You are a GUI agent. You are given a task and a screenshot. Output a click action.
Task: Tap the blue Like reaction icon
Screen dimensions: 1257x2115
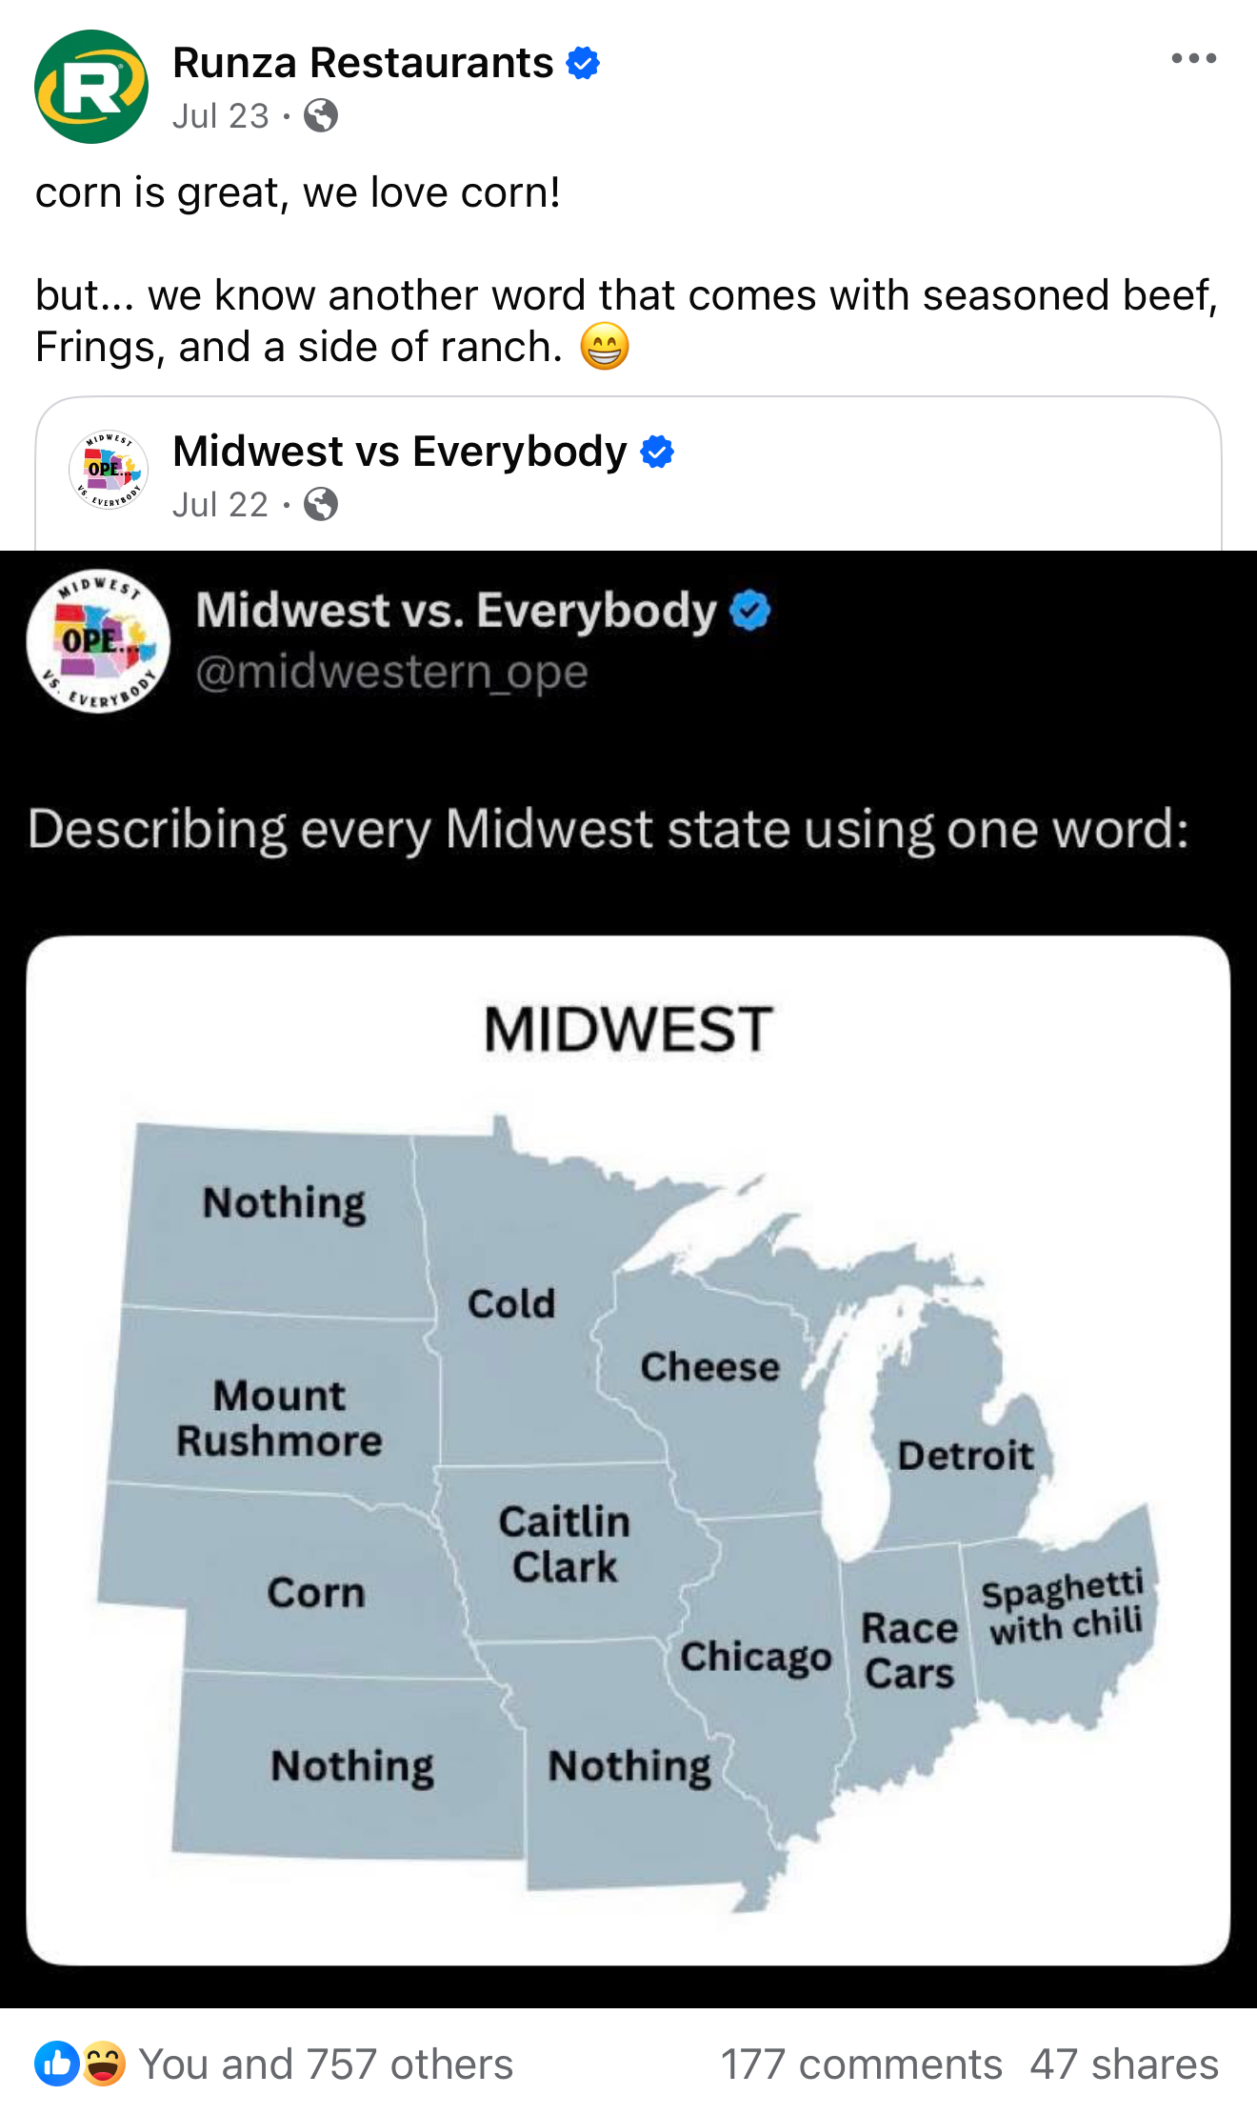pyautogui.click(x=57, y=2064)
